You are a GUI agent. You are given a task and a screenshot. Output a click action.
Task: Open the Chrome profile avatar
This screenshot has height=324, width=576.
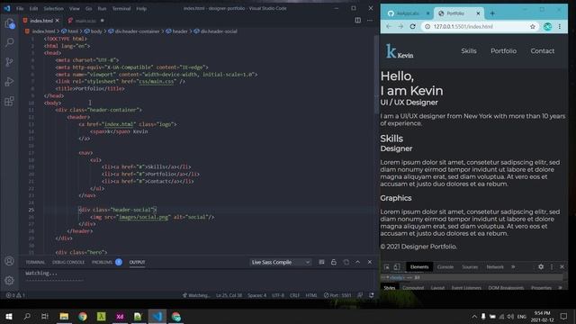pyautogui.click(x=547, y=26)
